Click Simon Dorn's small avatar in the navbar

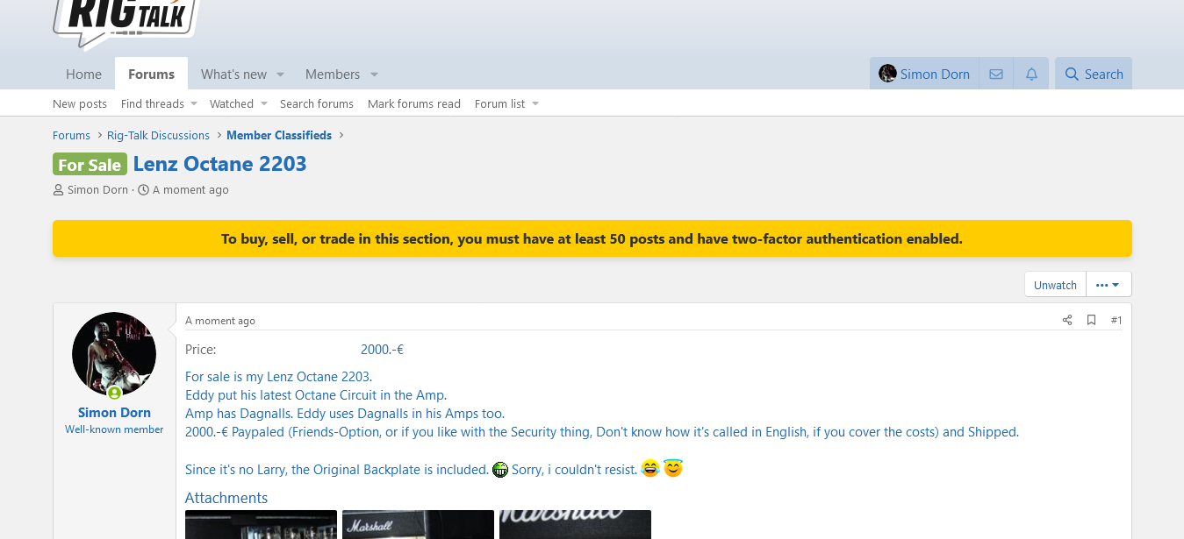pyautogui.click(x=887, y=74)
